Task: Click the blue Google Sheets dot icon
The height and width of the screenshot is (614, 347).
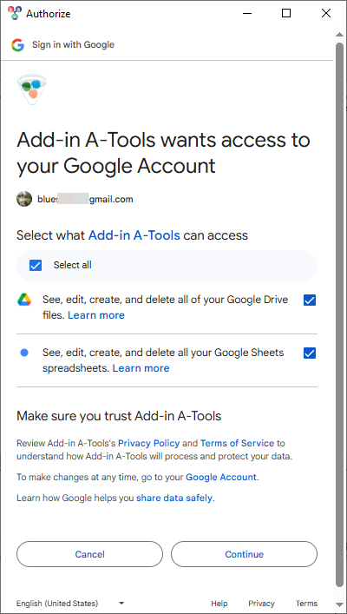Action: coord(24,353)
